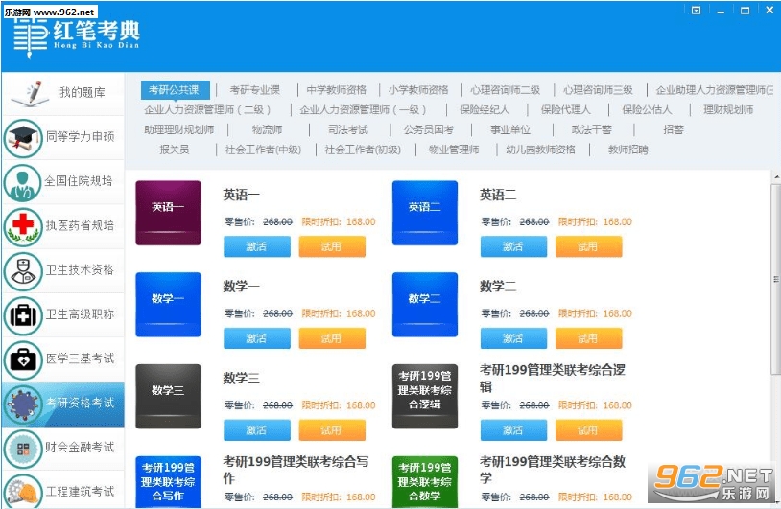Open the 公务员国考 category tab

428,129
